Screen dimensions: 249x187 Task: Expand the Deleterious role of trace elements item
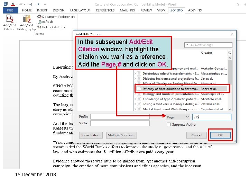coord(135,74)
